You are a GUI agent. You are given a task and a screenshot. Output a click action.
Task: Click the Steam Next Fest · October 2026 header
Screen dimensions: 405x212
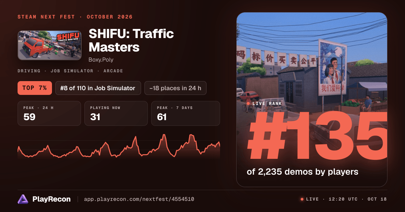pyautogui.click(x=75, y=17)
